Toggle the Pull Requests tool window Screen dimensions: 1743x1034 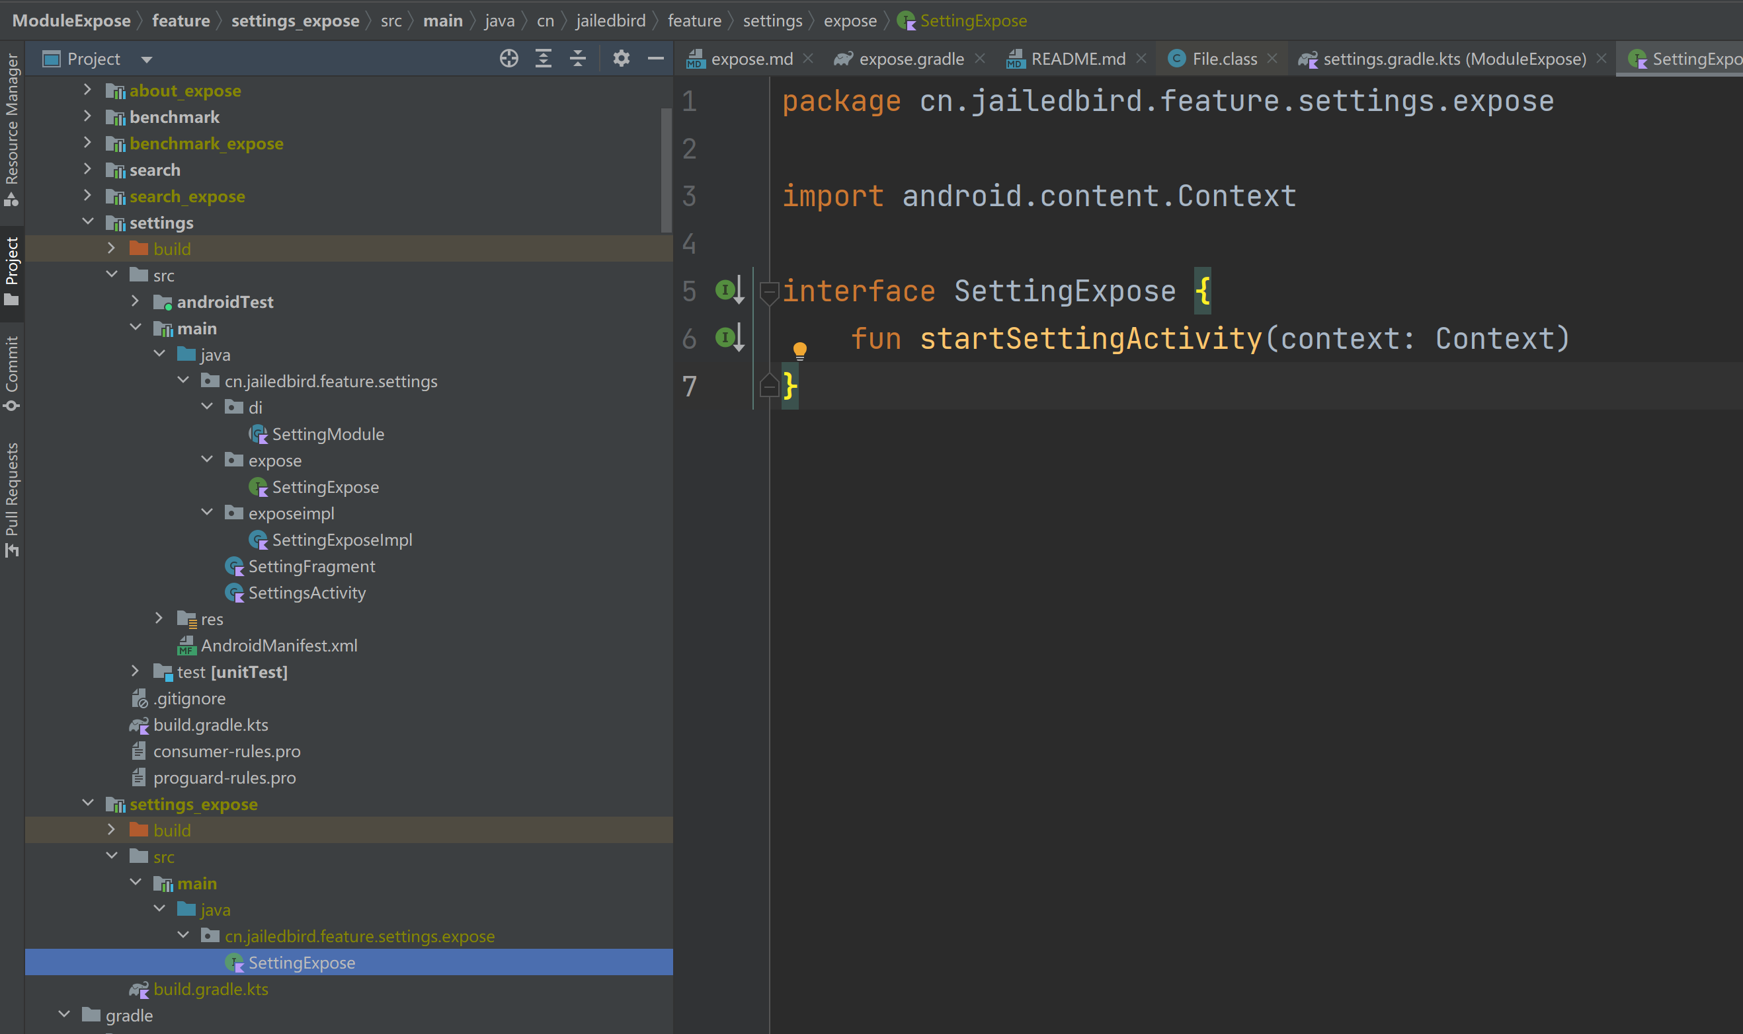pos(12,498)
